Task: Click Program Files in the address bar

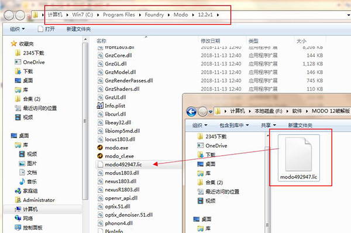Action: point(119,15)
